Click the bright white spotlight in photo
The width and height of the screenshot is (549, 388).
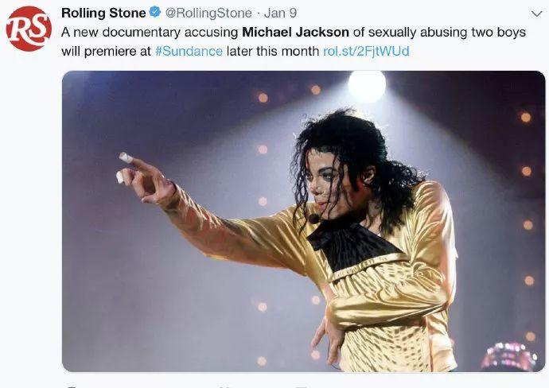point(367,84)
